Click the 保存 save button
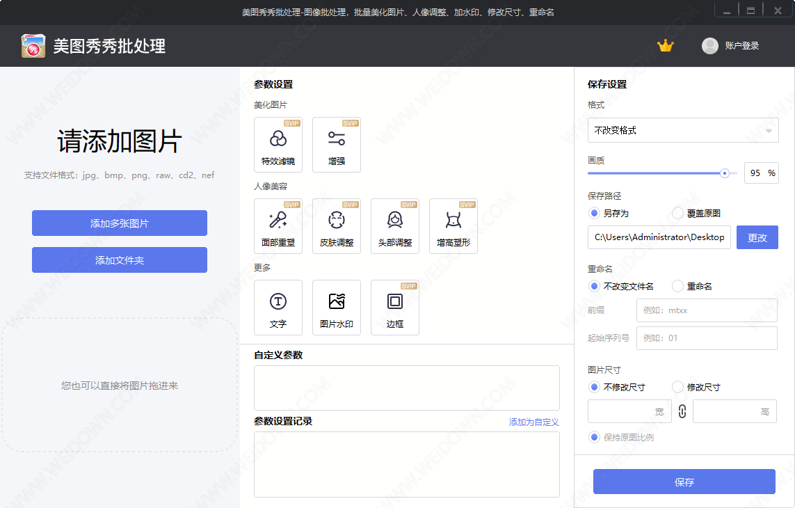 click(x=684, y=482)
